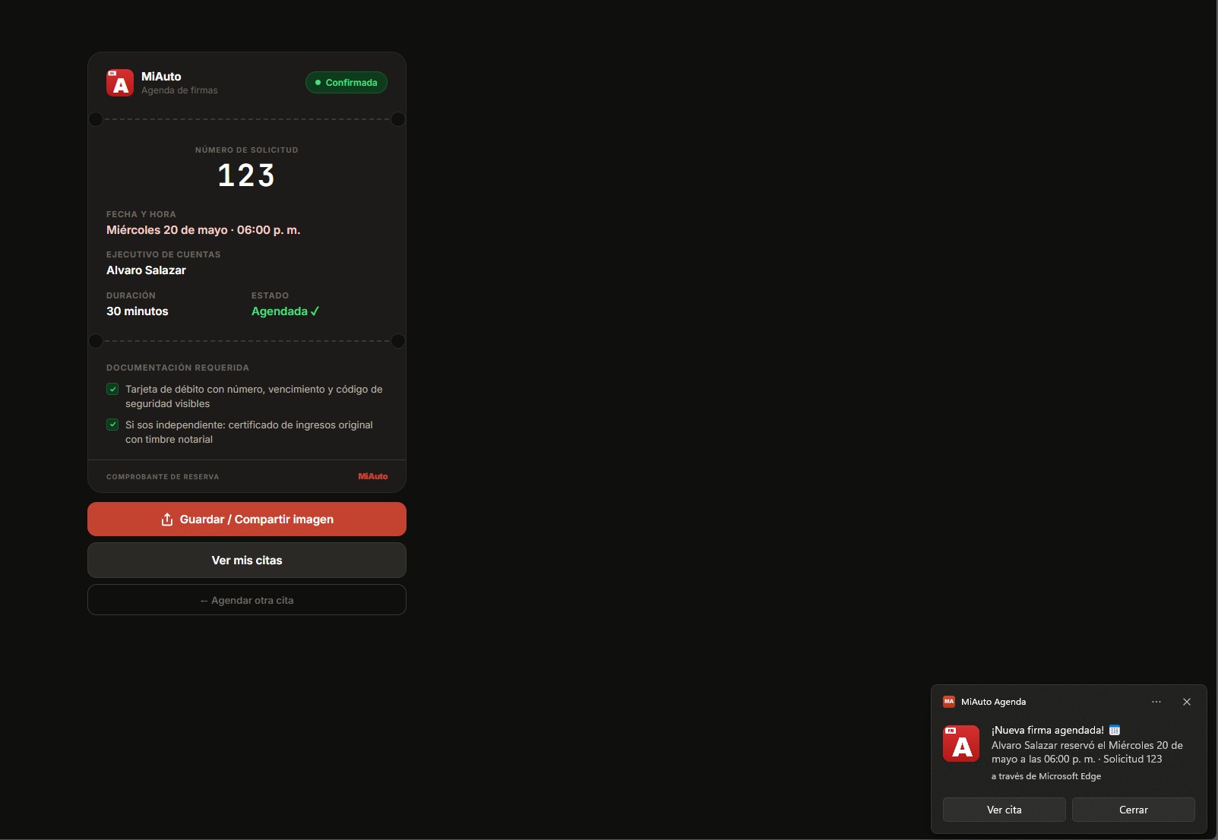
Task: Click the calendar emoji after ¡Nueva firma agendada!
Action: click(x=1115, y=731)
